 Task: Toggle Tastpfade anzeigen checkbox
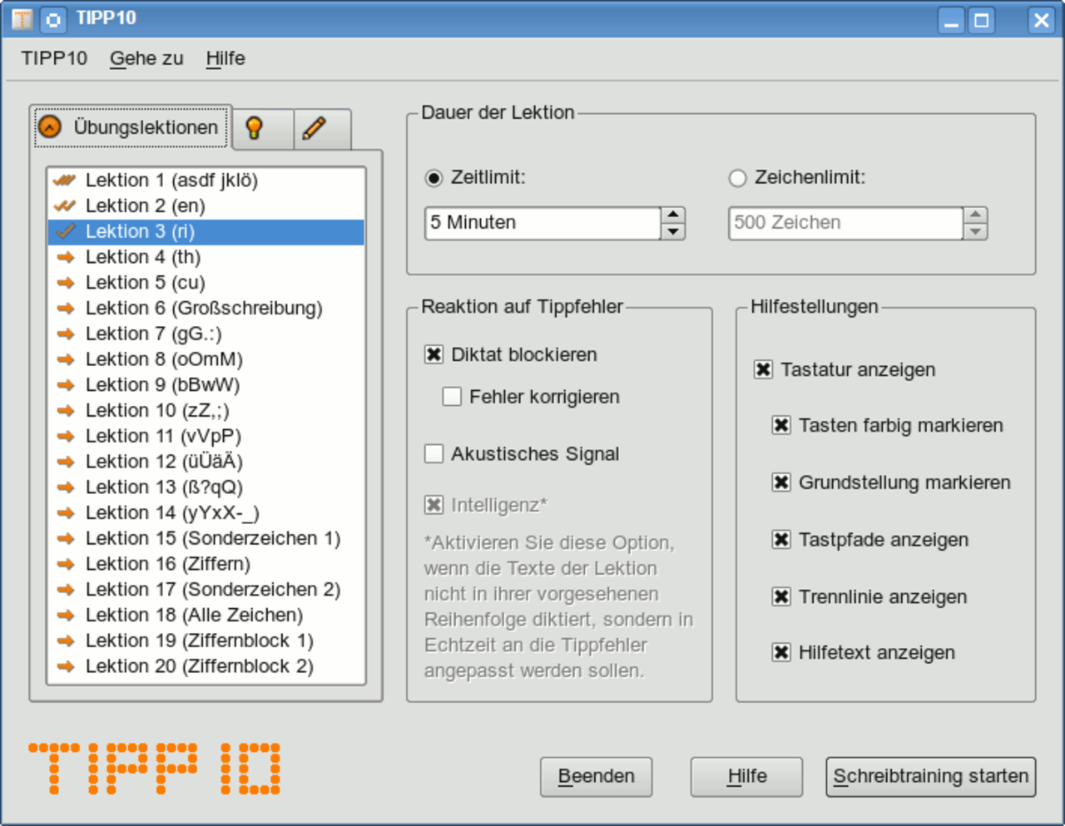[x=781, y=540]
